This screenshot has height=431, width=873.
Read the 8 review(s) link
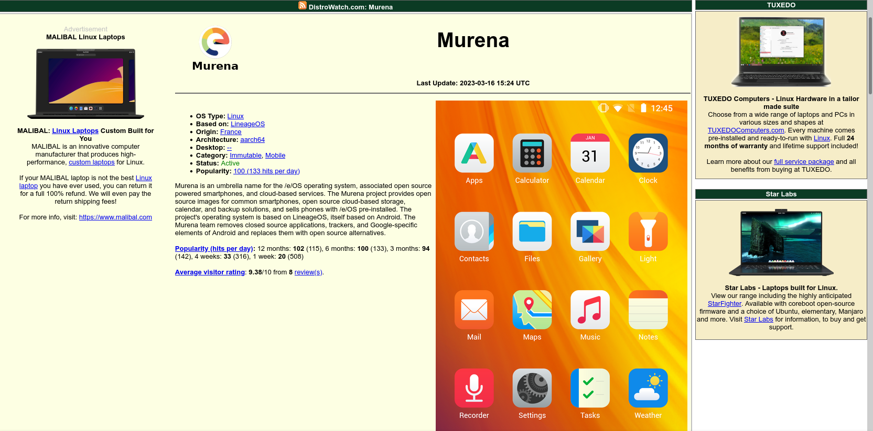coord(308,272)
